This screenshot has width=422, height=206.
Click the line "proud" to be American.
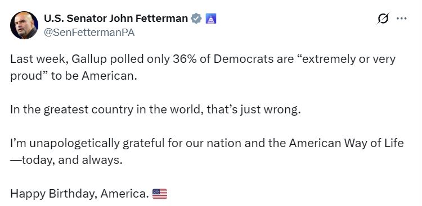[74, 76]
